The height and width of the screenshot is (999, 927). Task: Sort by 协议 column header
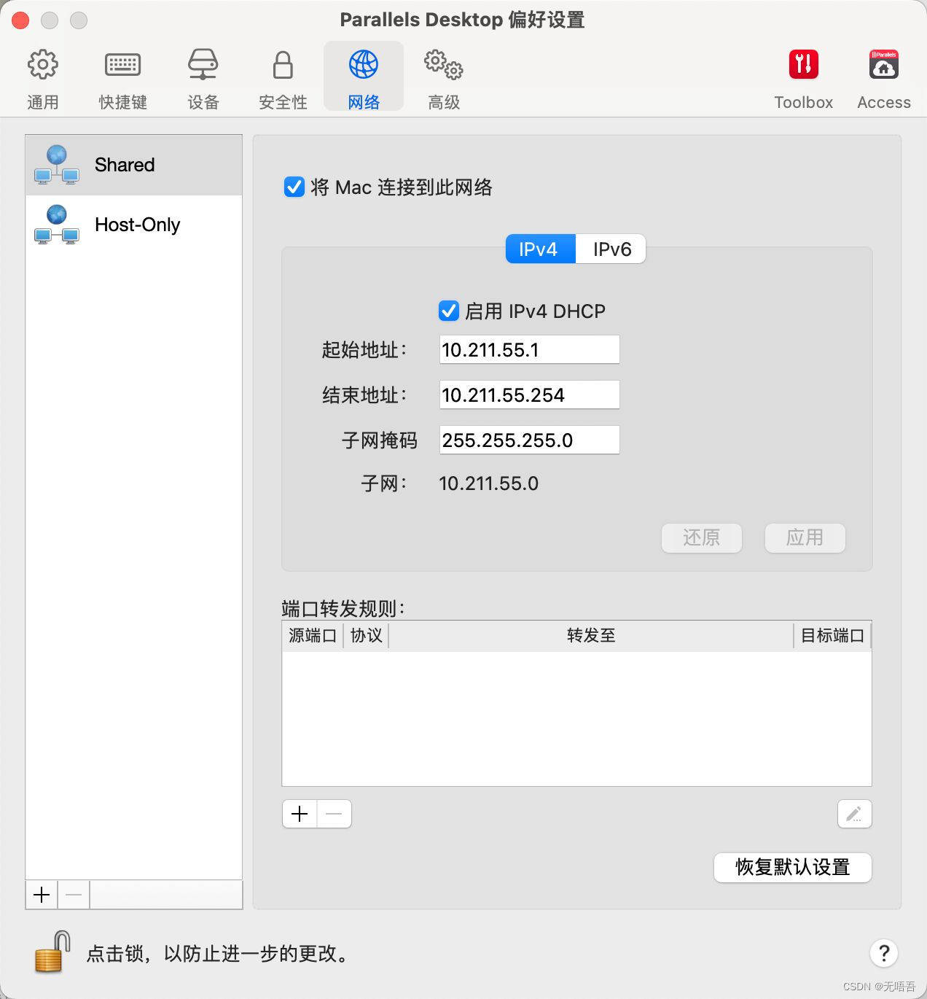point(366,635)
